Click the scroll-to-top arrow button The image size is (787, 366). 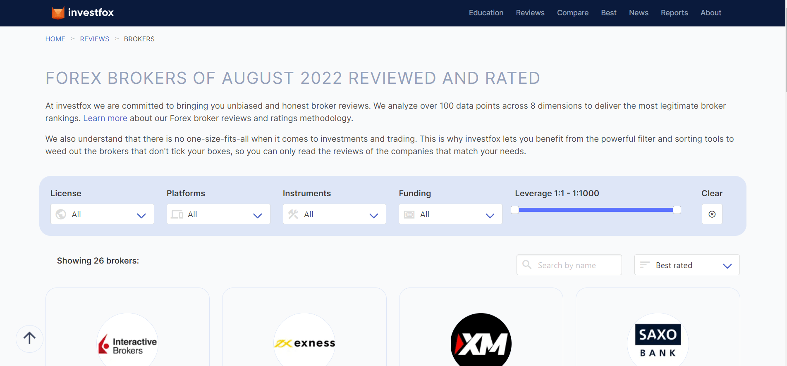click(29, 338)
